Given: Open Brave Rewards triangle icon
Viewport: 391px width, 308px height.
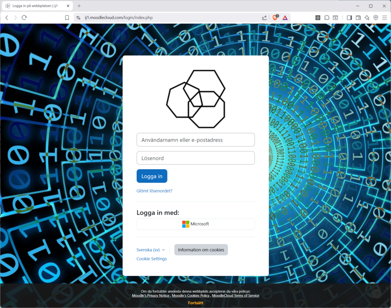Looking at the screenshot, I should [285, 18].
